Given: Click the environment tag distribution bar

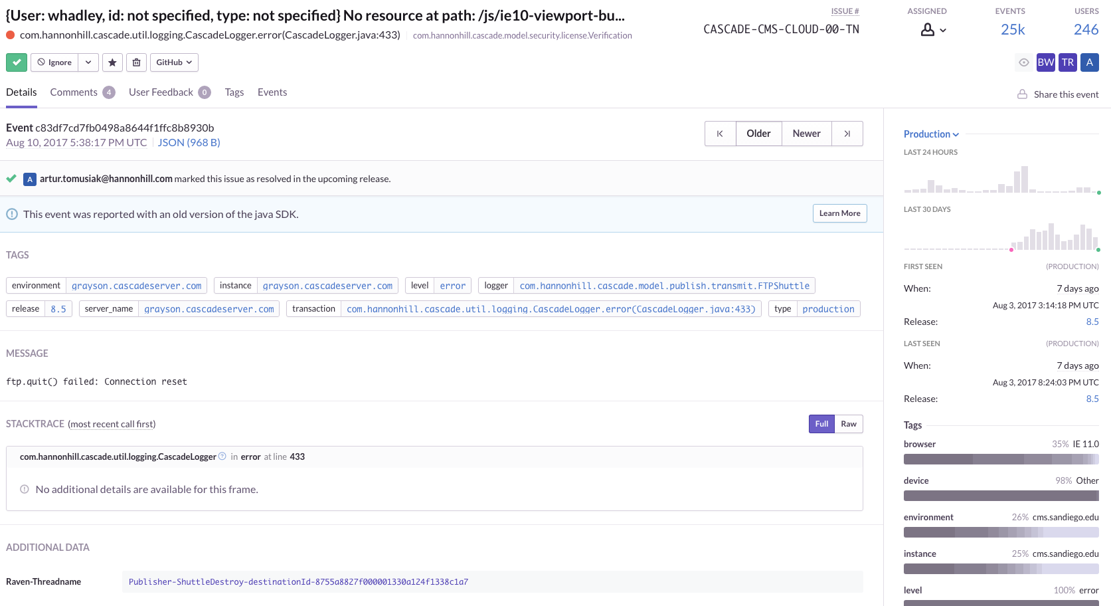Looking at the screenshot, I should click(1001, 532).
